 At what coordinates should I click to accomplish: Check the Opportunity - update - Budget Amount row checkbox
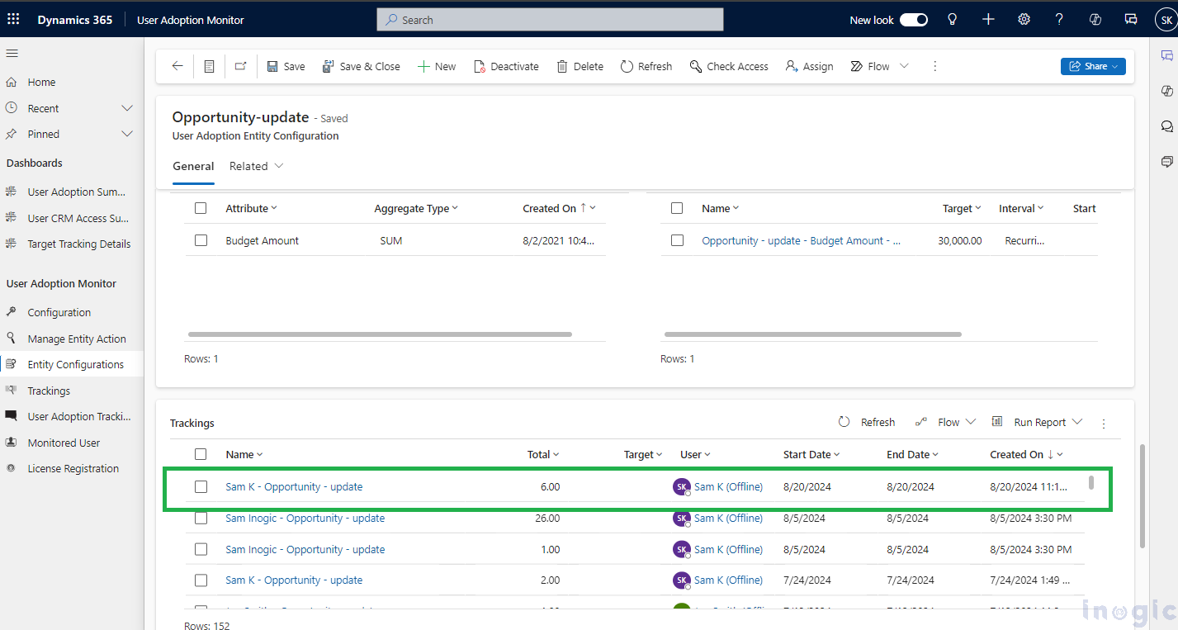(677, 240)
